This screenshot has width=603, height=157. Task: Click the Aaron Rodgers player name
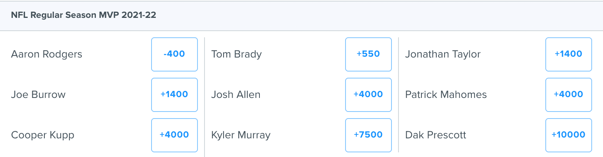(47, 54)
